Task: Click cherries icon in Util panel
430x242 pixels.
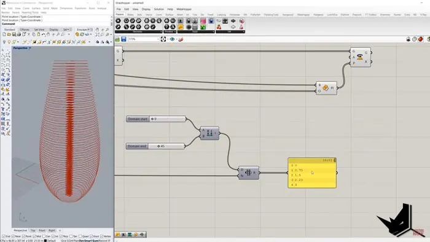Action: click(219, 27)
